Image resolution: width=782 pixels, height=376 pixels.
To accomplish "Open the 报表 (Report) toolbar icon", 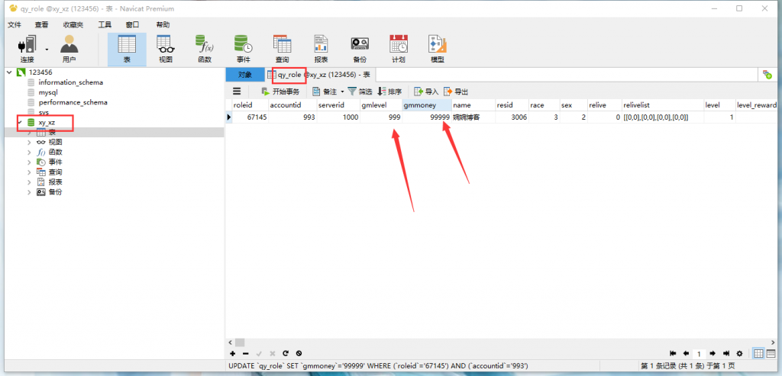I will 321,48.
